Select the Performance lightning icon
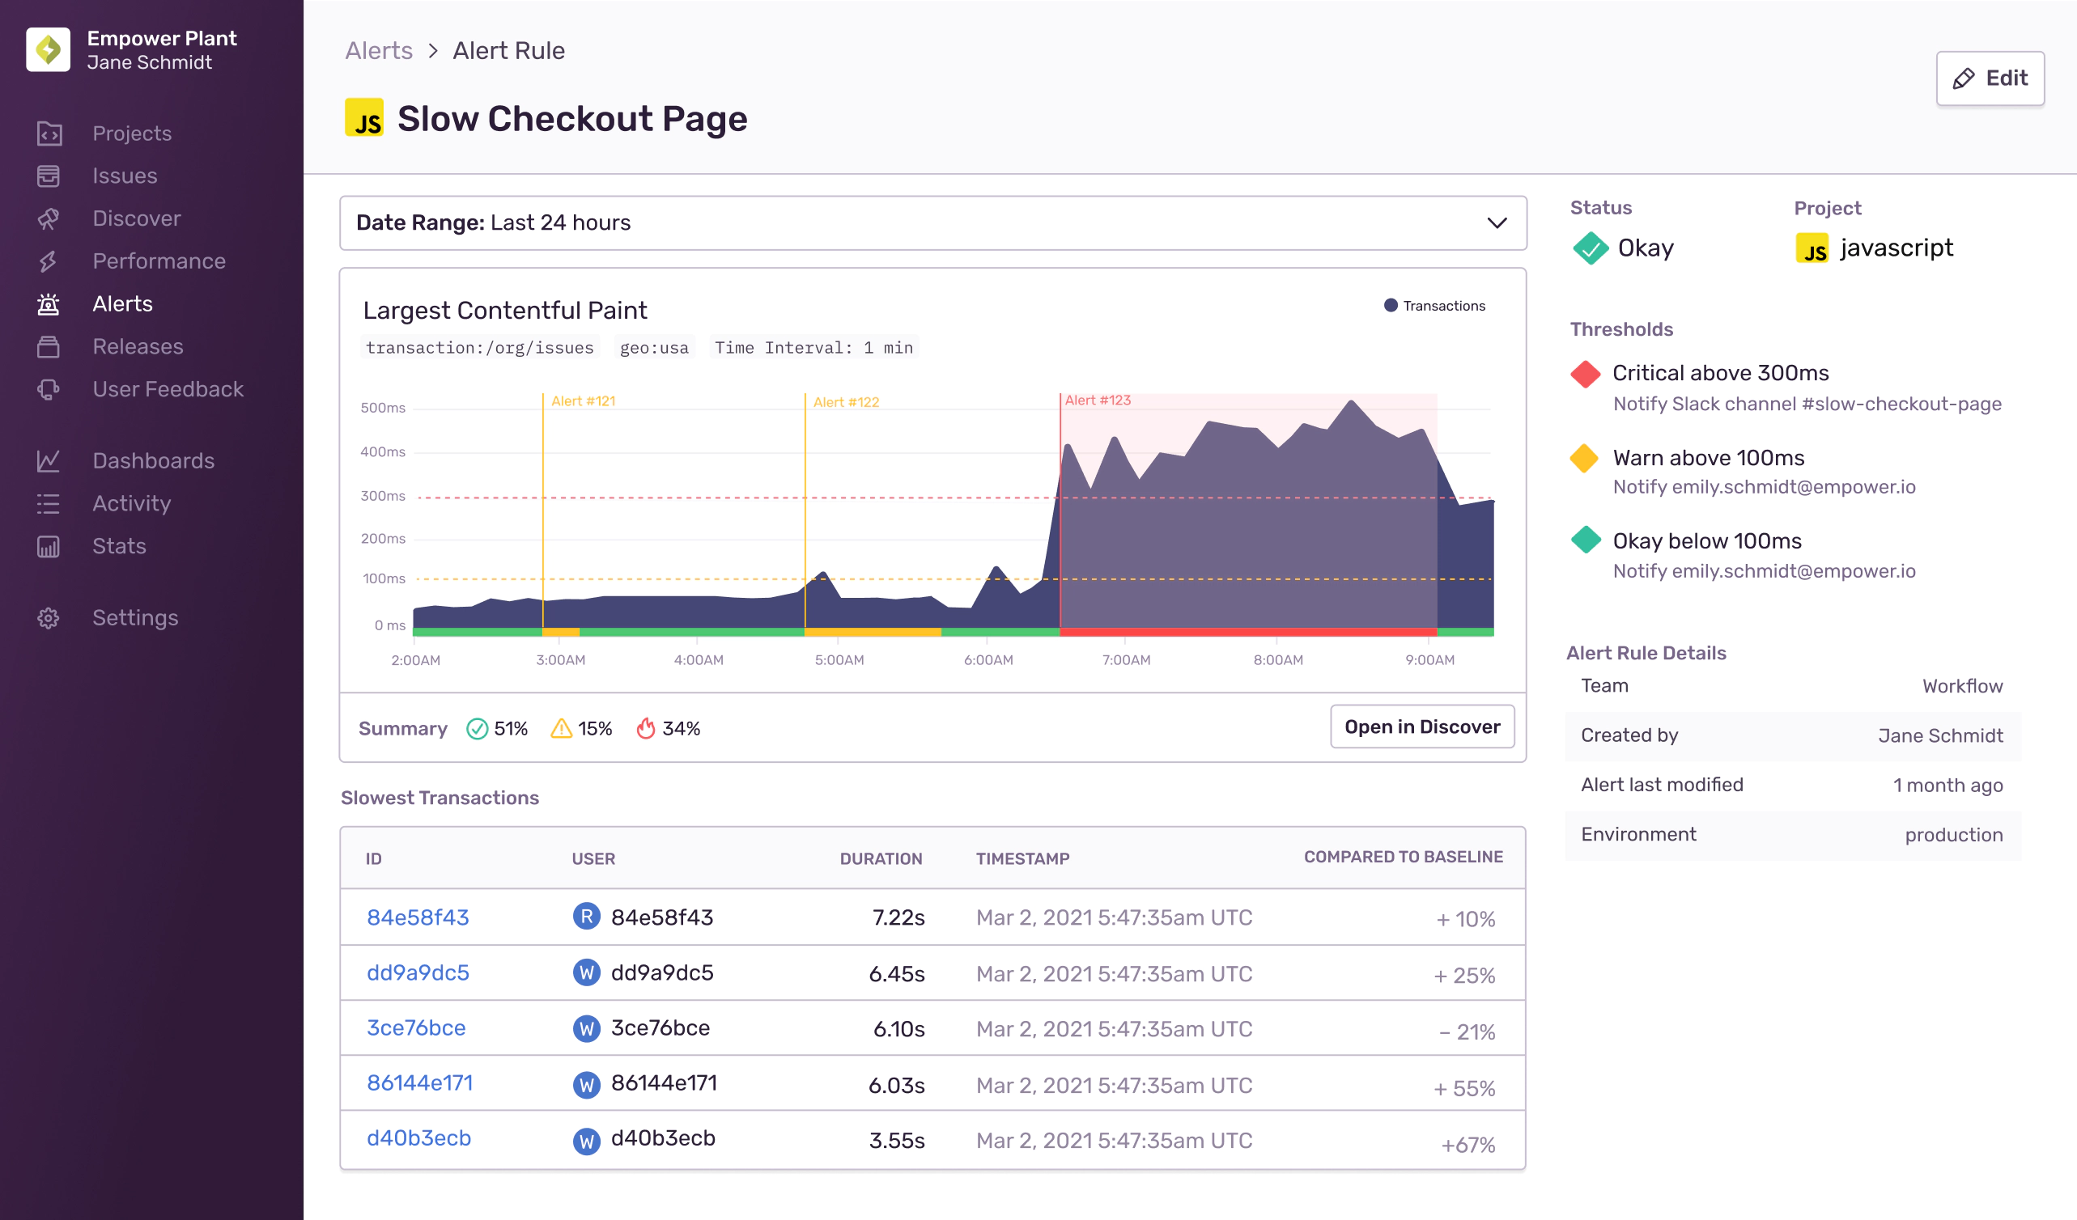Image resolution: width=2077 pixels, height=1220 pixels. 49,261
